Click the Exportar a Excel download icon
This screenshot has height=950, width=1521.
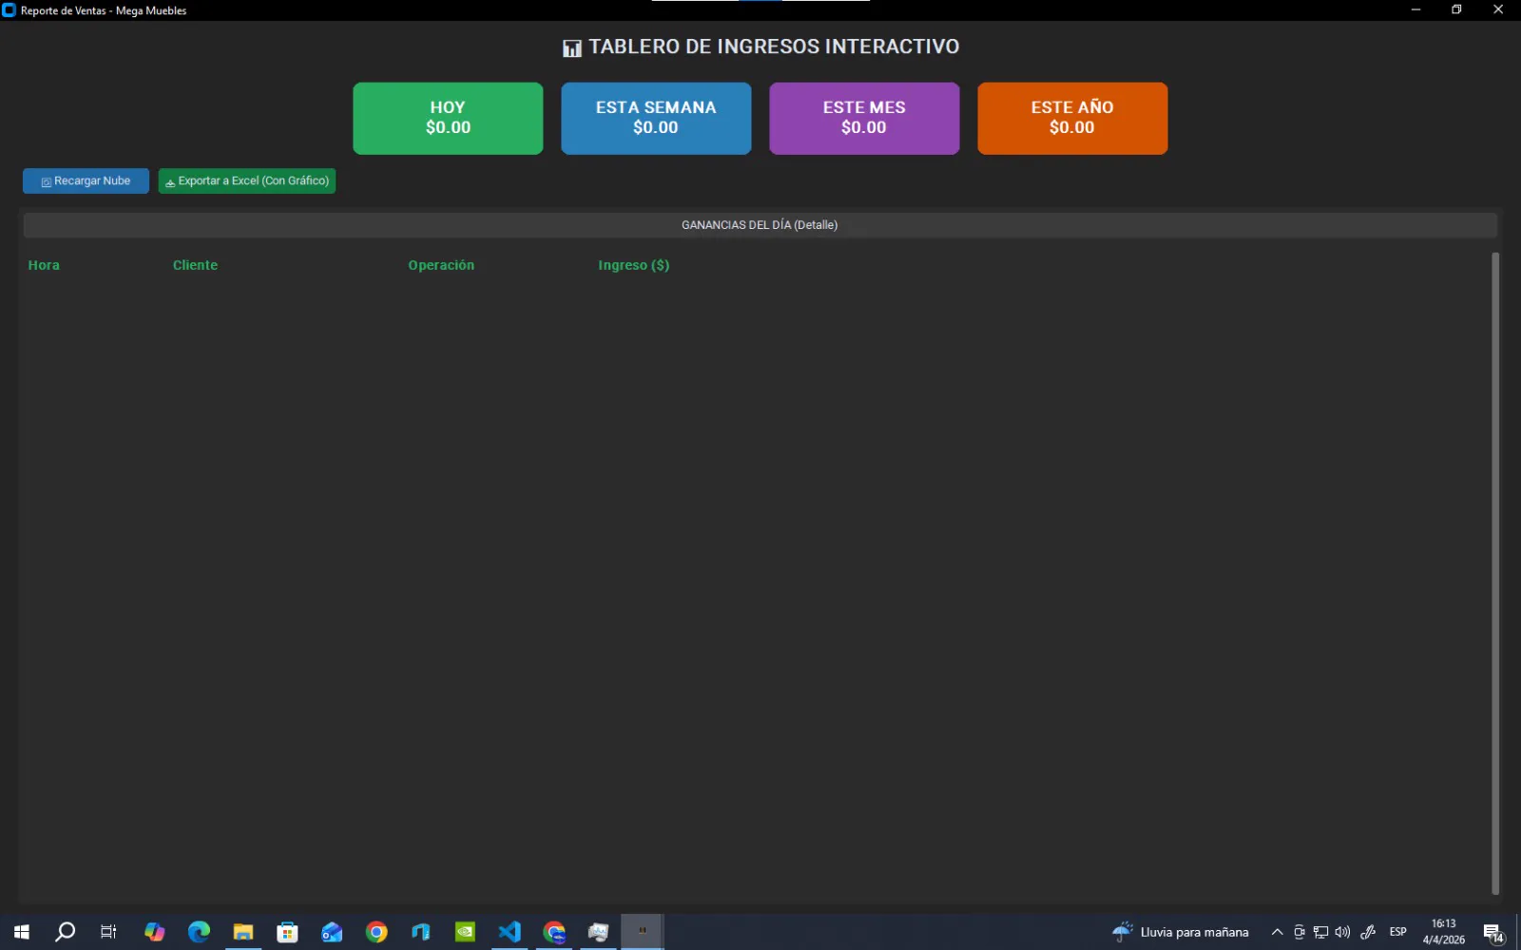(170, 180)
